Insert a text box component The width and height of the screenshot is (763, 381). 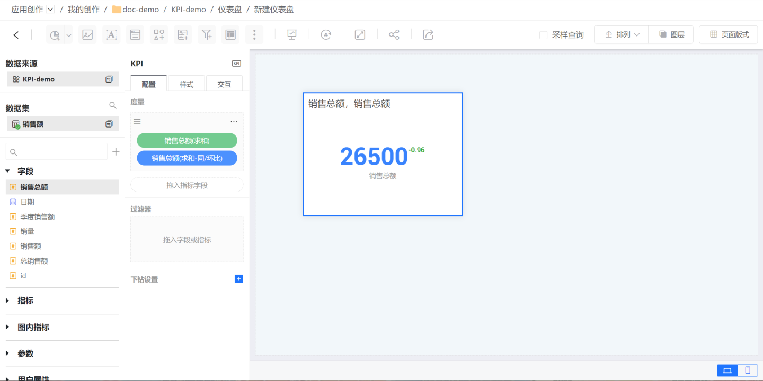click(111, 35)
